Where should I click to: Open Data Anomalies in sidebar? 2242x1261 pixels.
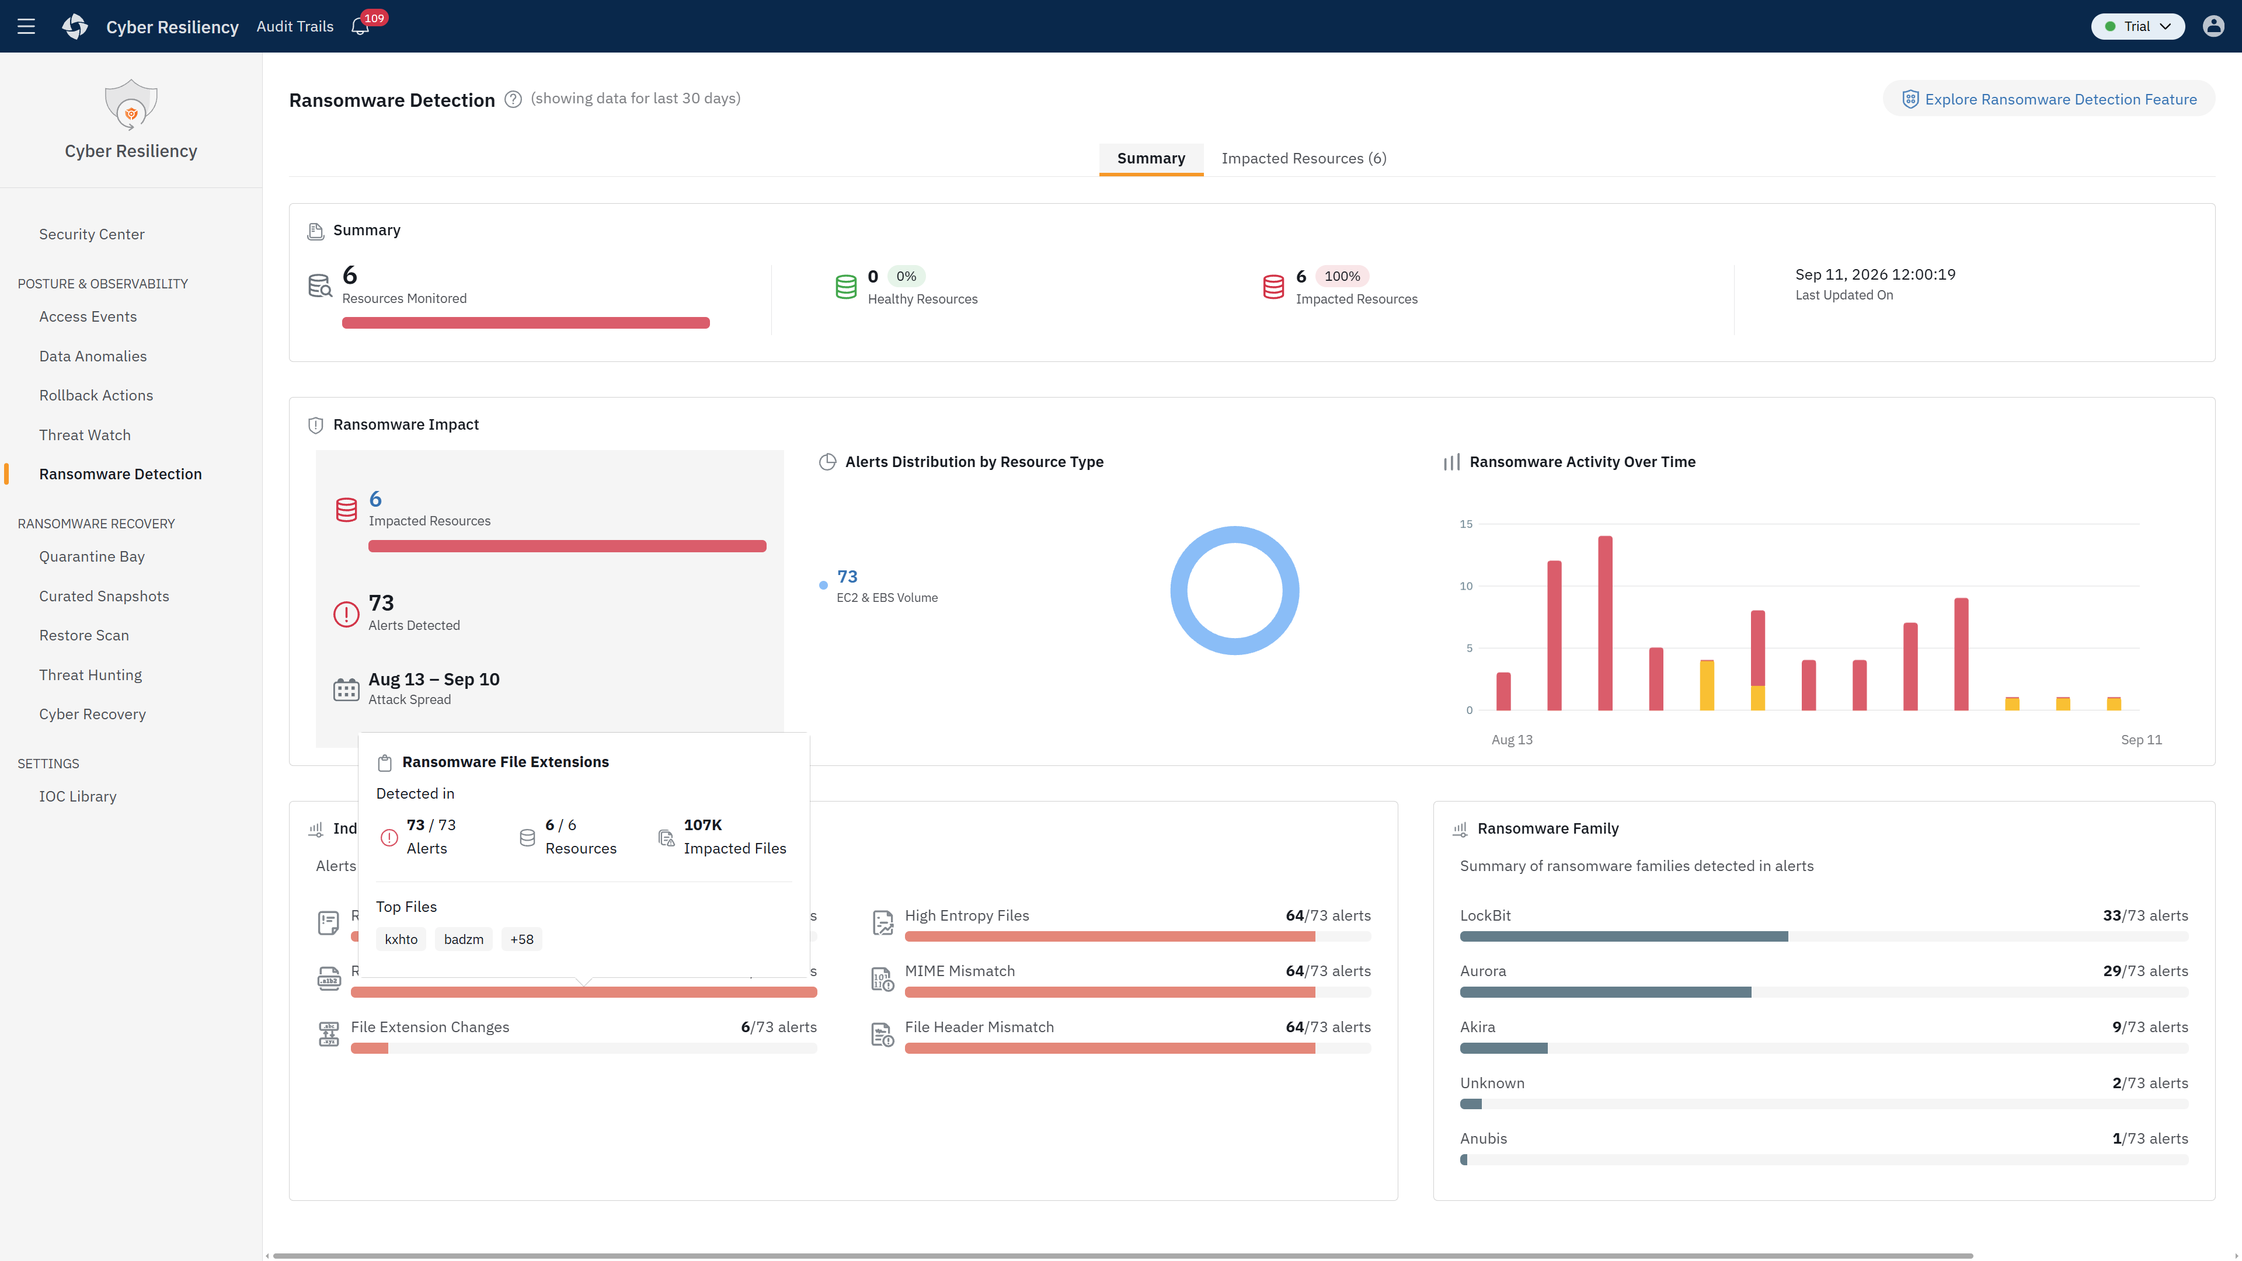[93, 356]
